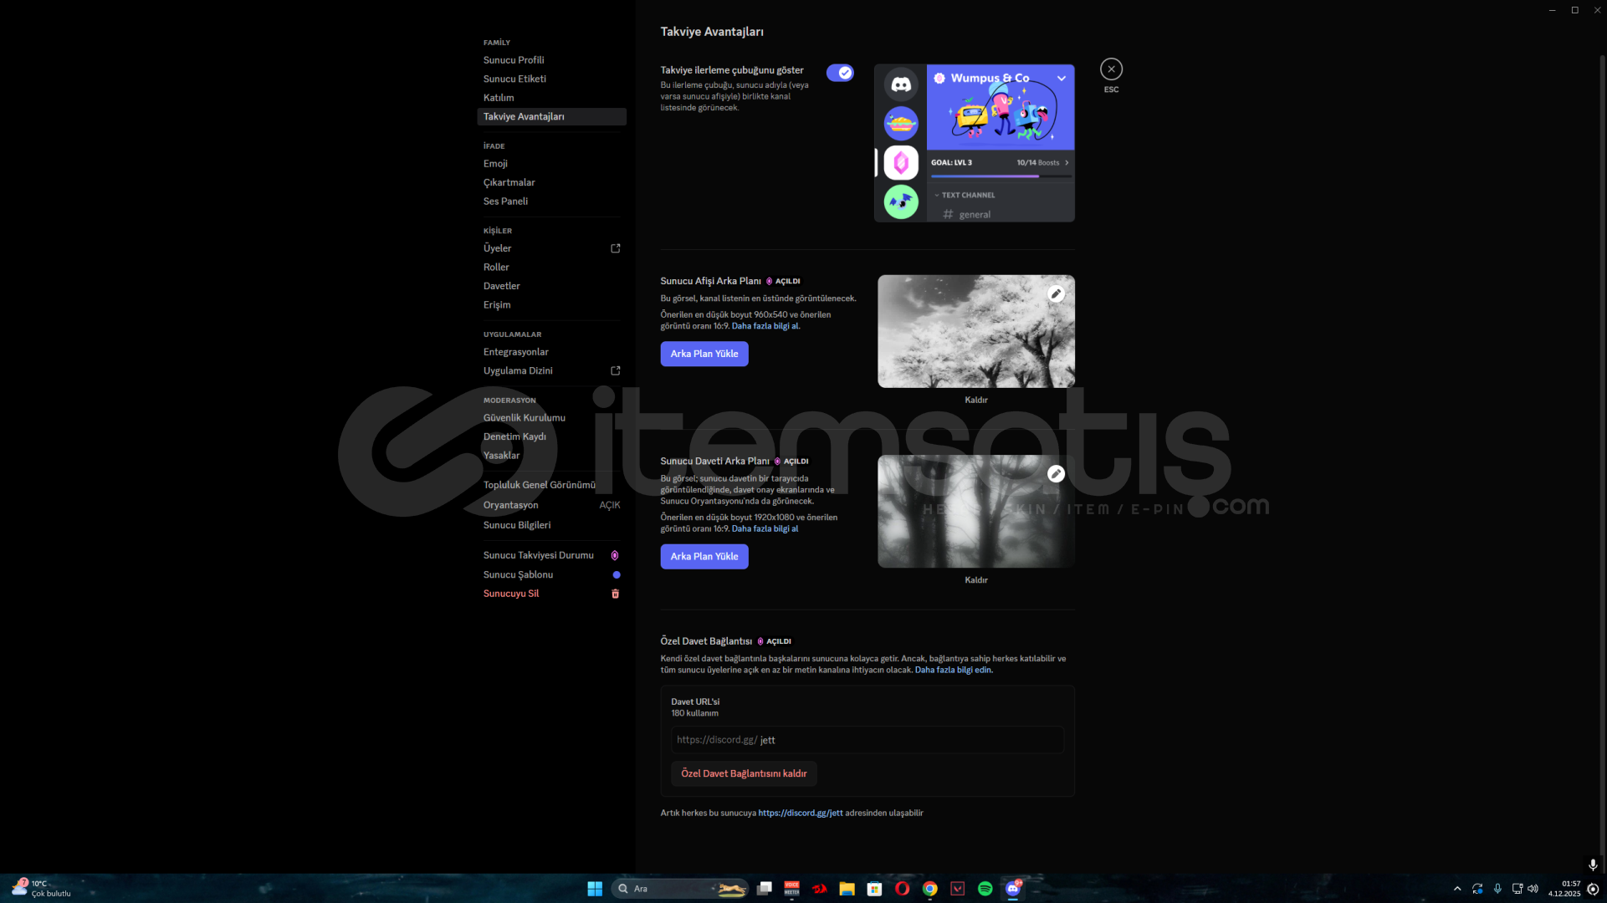The height and width of the screenshot is (903, 1607).
Task: Expand the 10/14 Boosts goal chevron
Action: (1067, 163)
